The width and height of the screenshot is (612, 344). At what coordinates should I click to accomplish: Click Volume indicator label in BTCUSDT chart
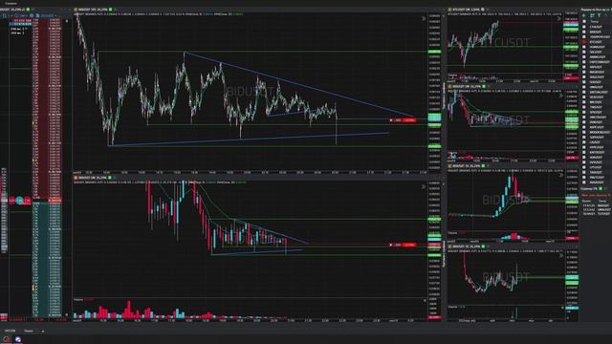point(452,75)
